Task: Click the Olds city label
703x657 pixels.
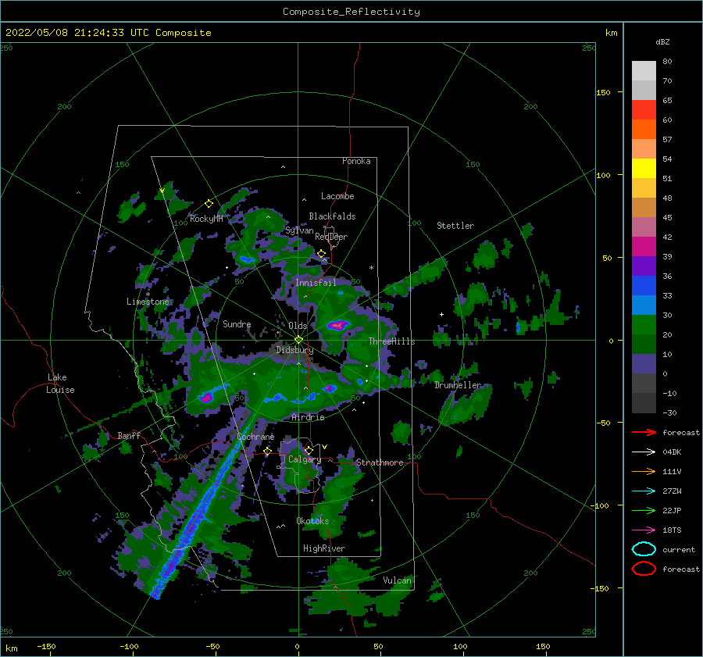Action: [x=298, y=326]
